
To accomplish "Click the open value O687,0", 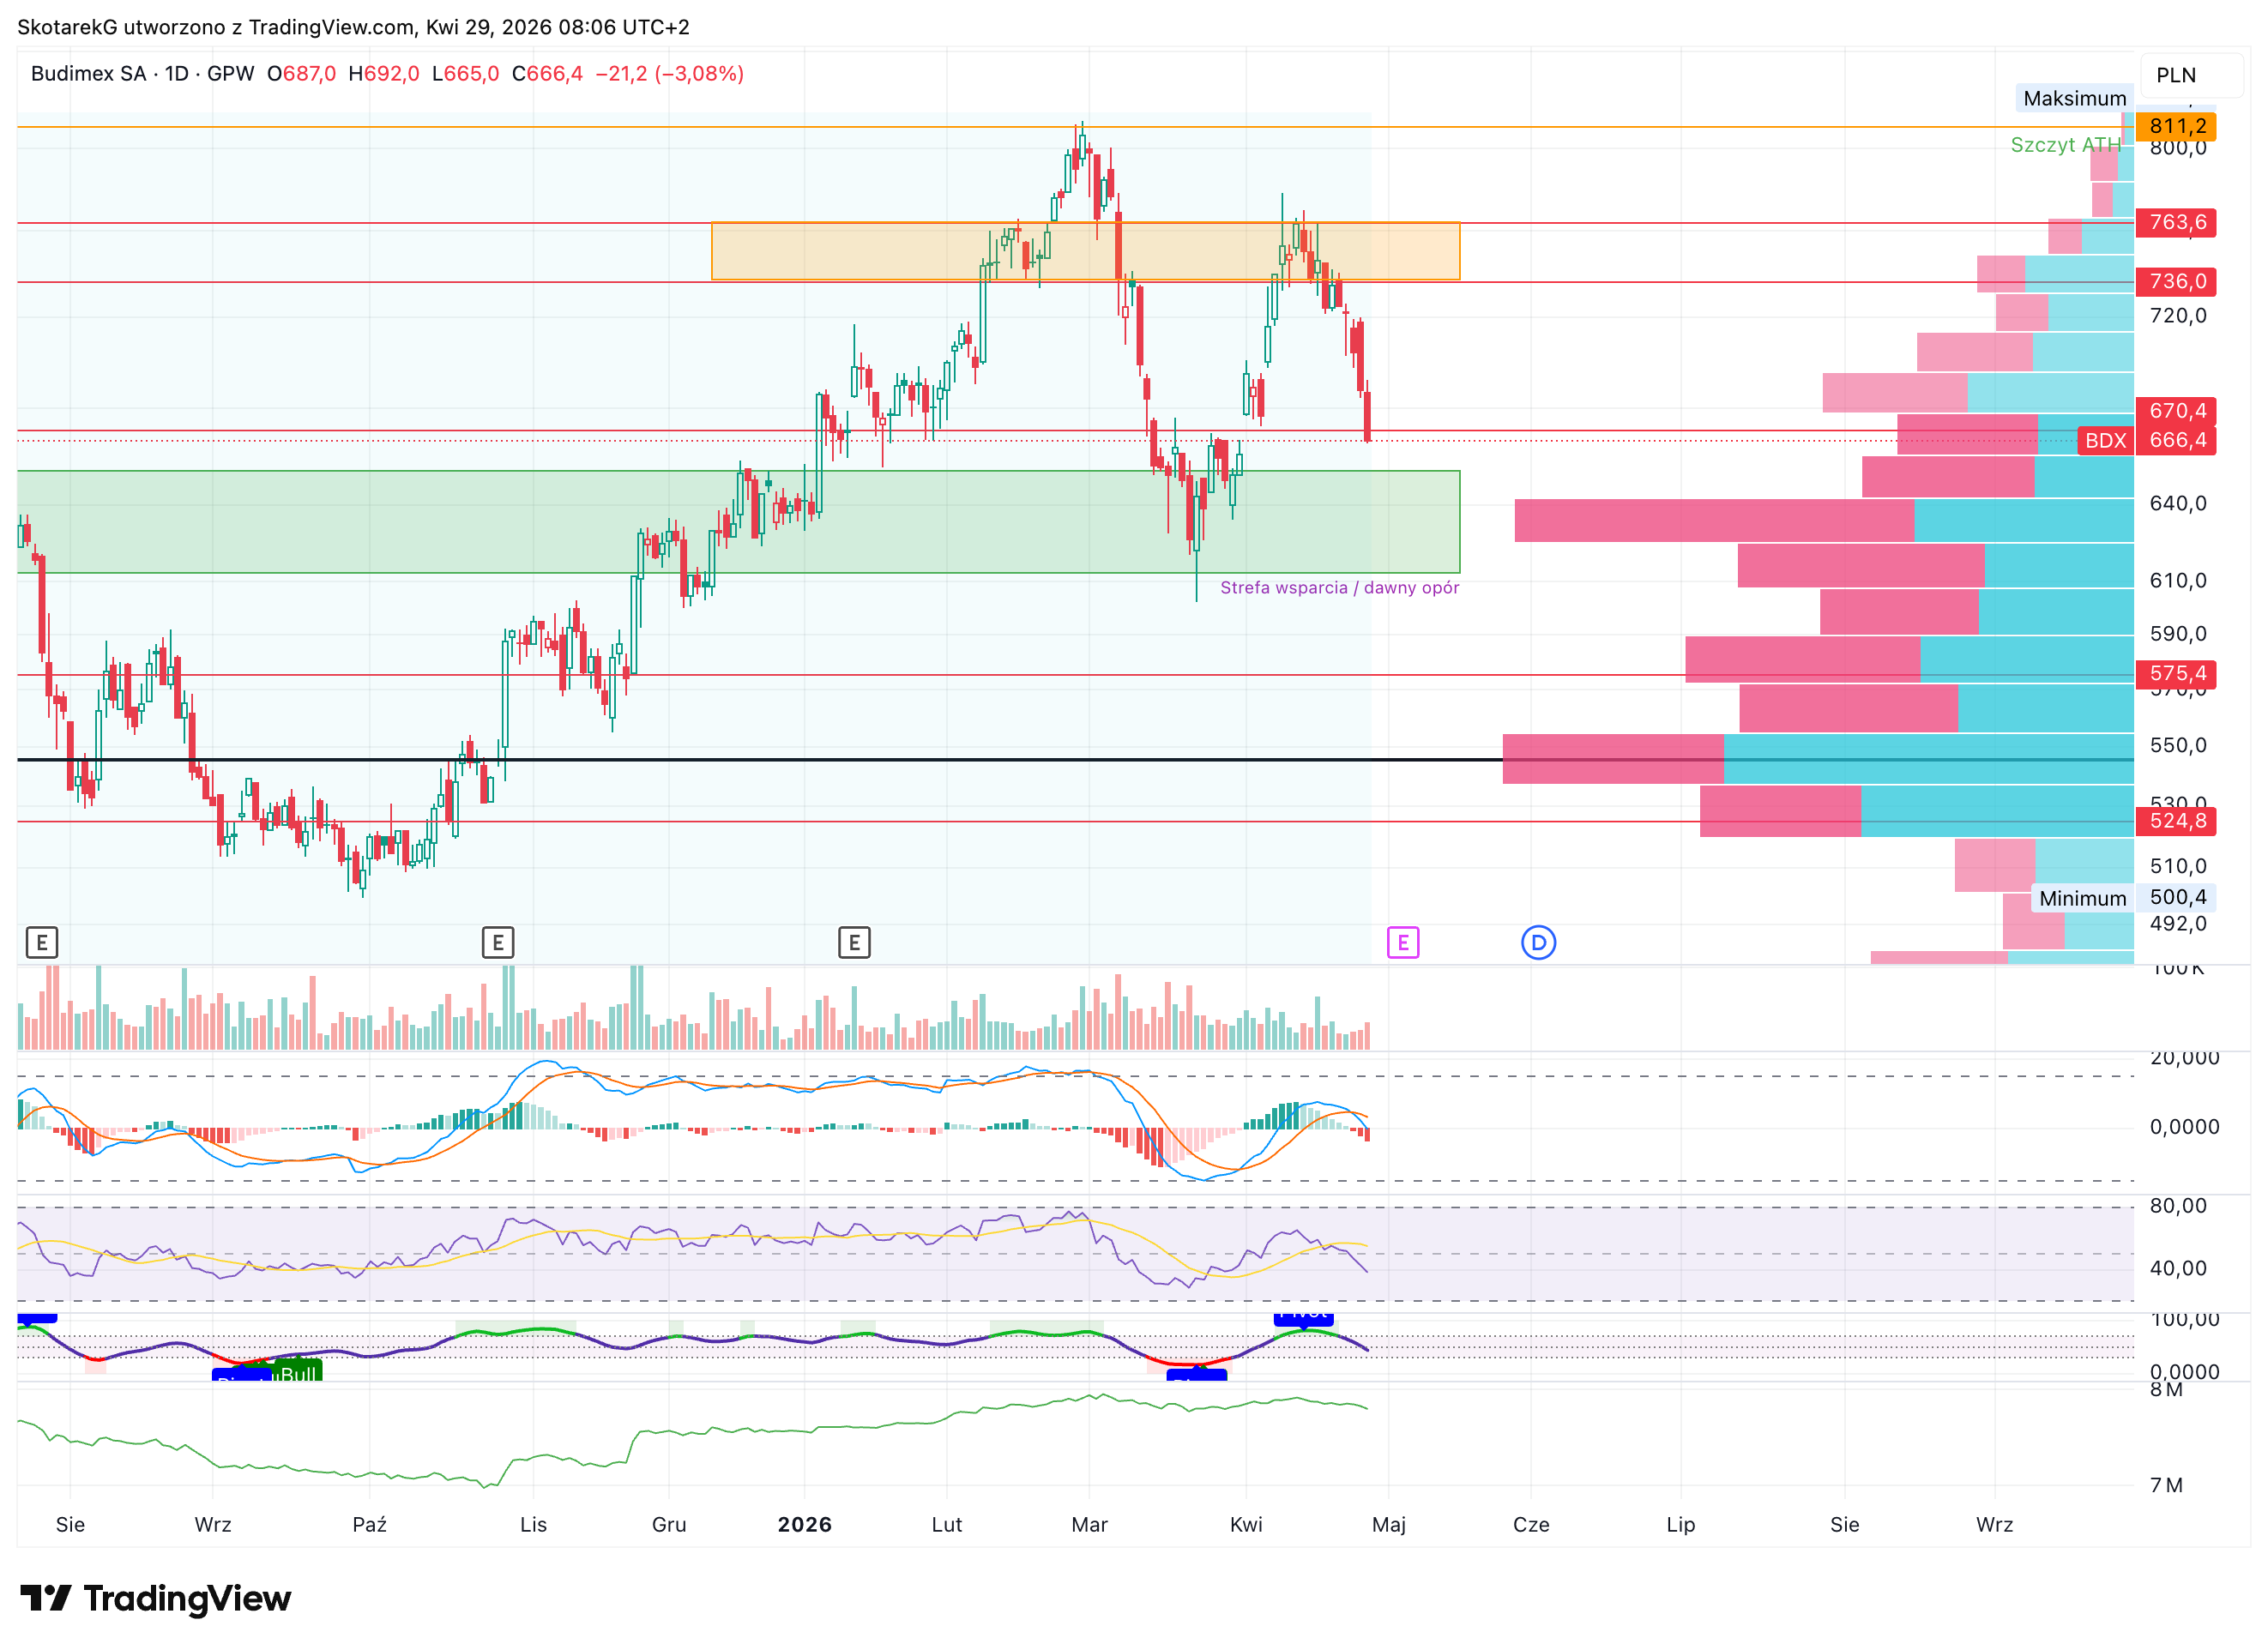I will [x=301, y=74].
